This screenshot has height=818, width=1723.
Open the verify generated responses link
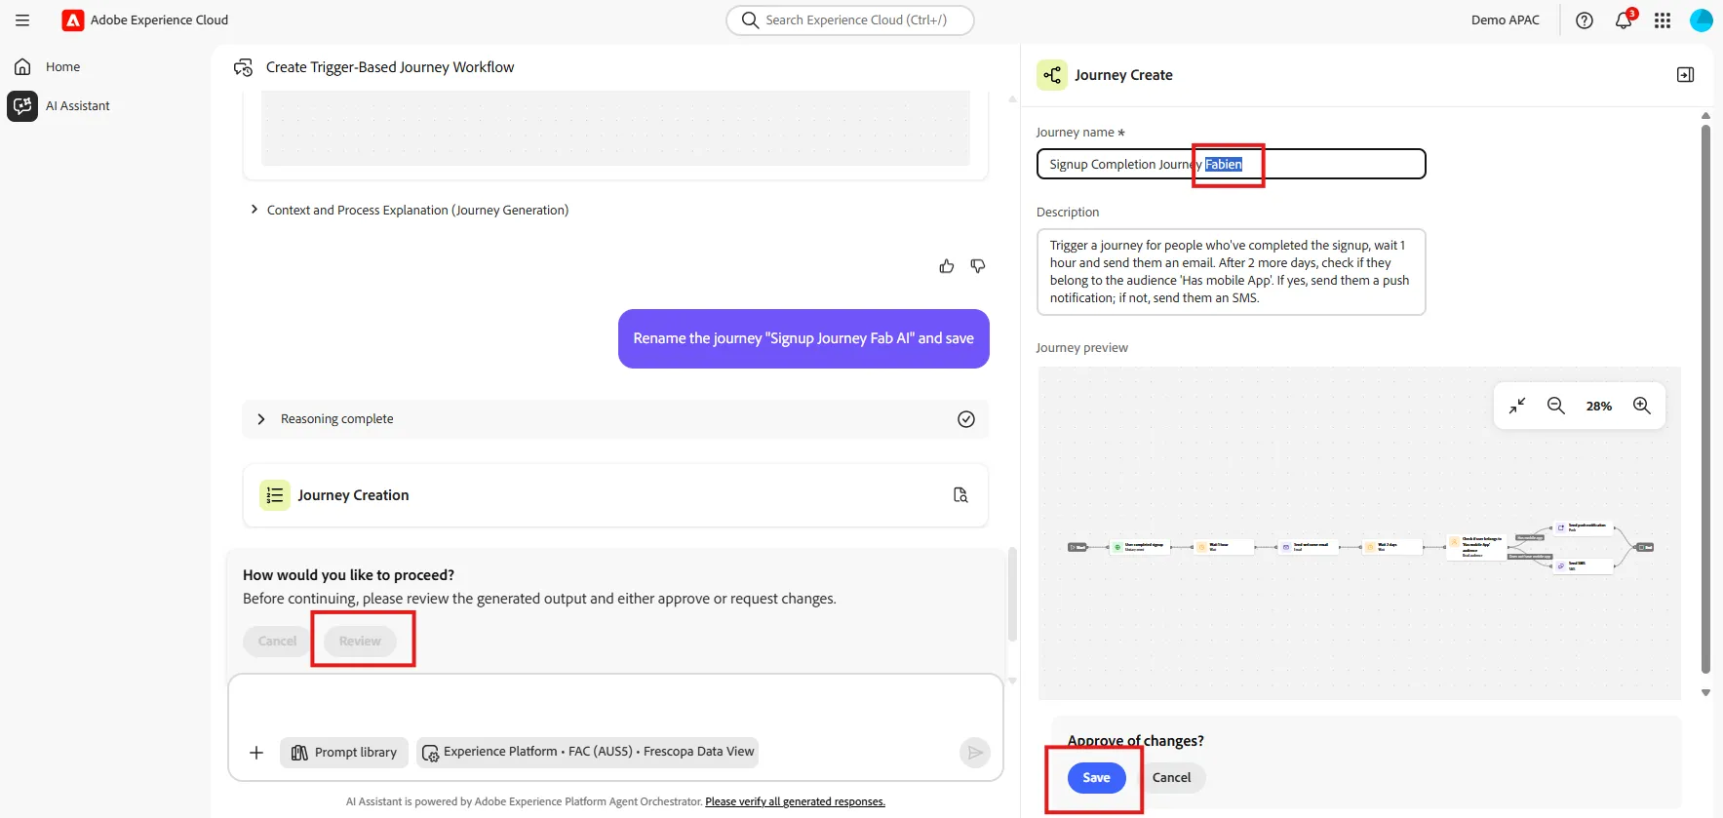[x=795, y=801]
